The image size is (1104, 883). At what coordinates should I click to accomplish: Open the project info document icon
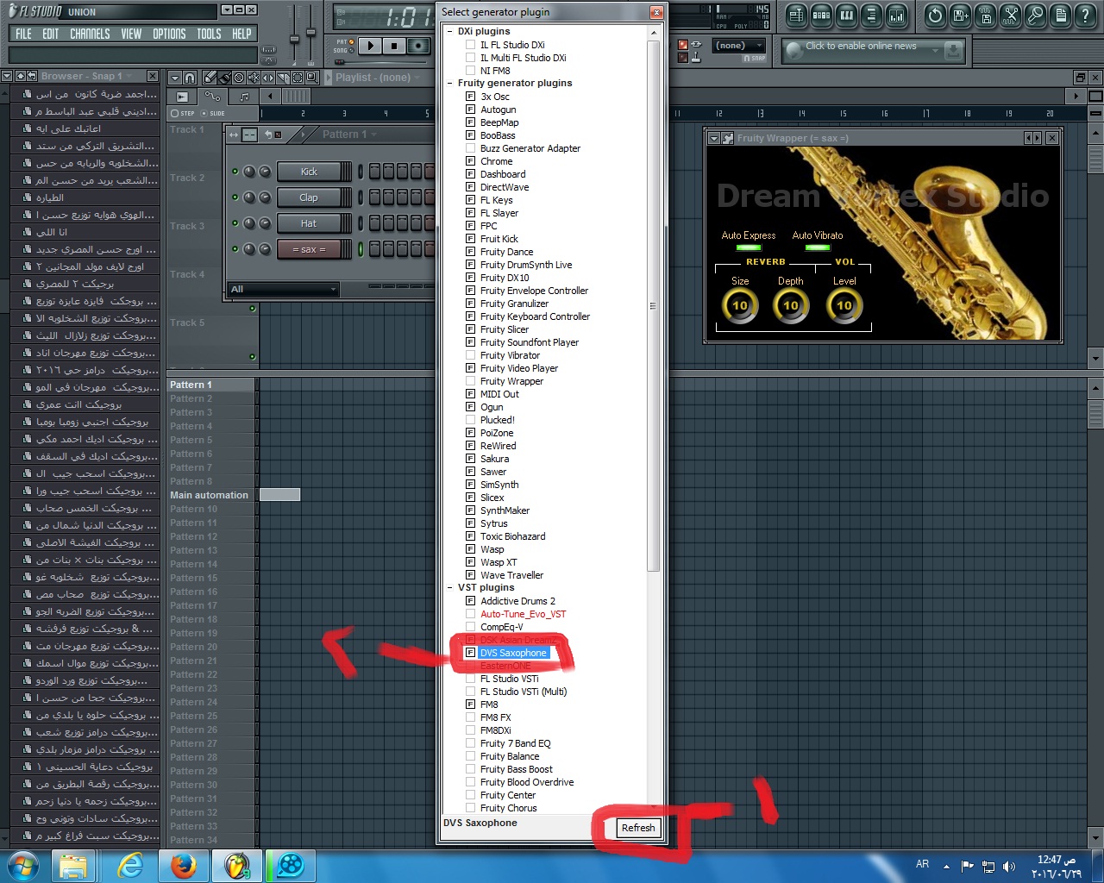(x=1060, y=16)
